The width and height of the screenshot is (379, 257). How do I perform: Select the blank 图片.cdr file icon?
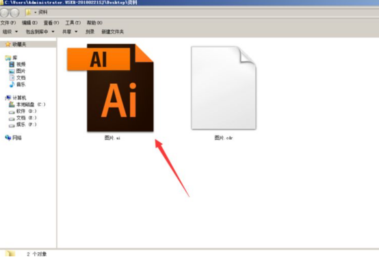[224, 88]
